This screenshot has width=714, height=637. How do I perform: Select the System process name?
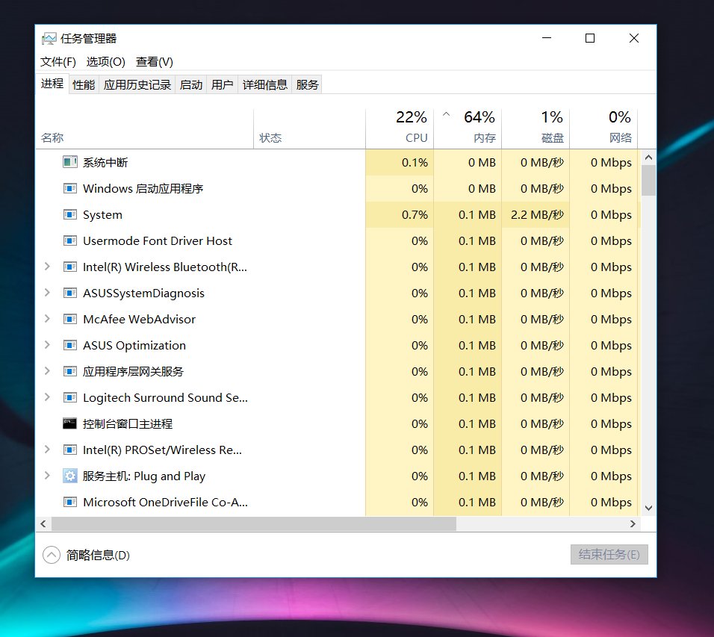[102, 215]
